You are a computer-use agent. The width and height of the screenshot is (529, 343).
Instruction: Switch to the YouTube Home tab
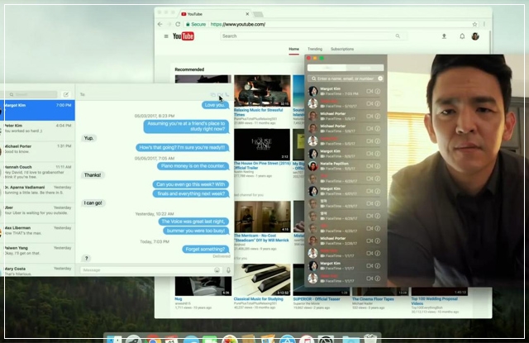tap(294, 50)
